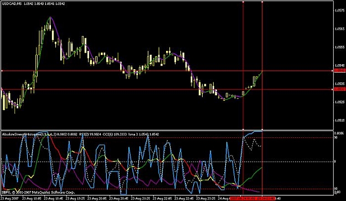
Task: Click the red date tag under left vertical line
Action: tap(242, 198)
